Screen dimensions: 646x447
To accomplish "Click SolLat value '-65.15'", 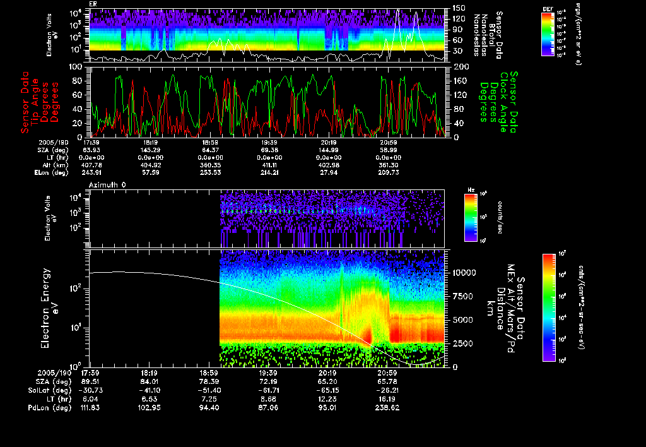I will pos(327,390).
